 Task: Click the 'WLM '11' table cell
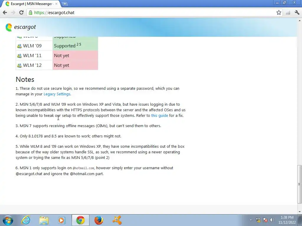(x=34, y=56)
